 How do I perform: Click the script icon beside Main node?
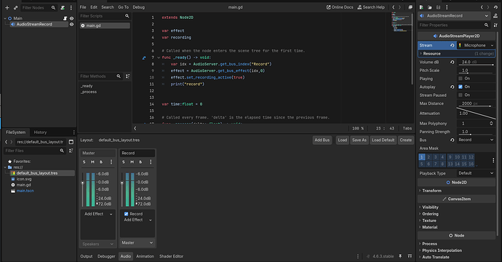65,19
